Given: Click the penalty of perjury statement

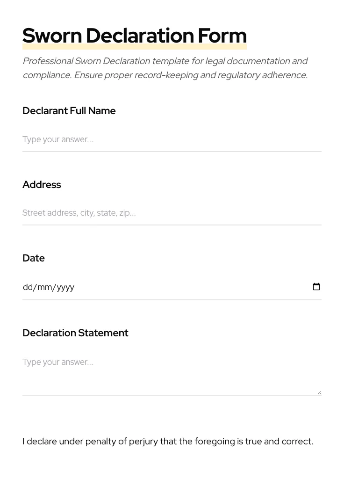Looking at the screenshot, I should 168,442.
